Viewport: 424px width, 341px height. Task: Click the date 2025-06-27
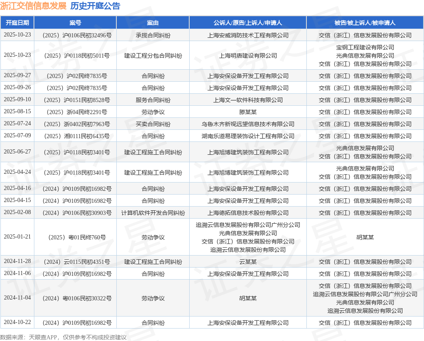pos(17,152)
